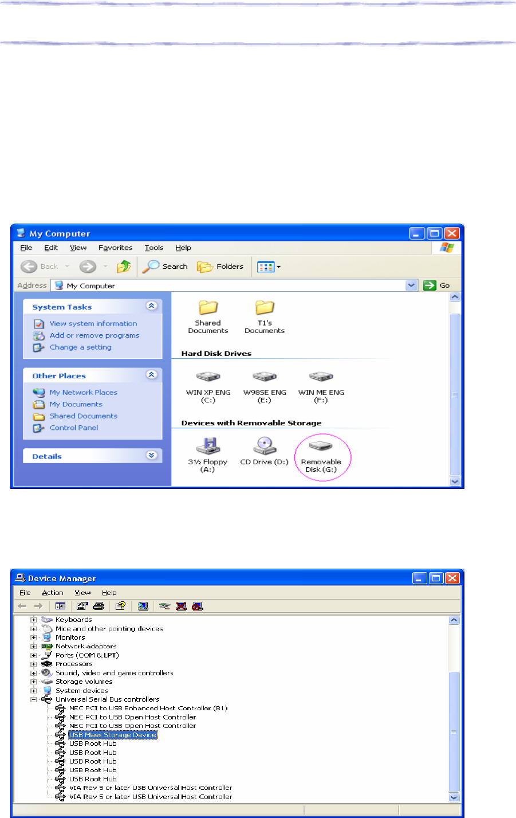Screen dimensions: 516x818
Task: Click the Forward arrow in My Computer toolbar
Action: (x=88, y=267)
